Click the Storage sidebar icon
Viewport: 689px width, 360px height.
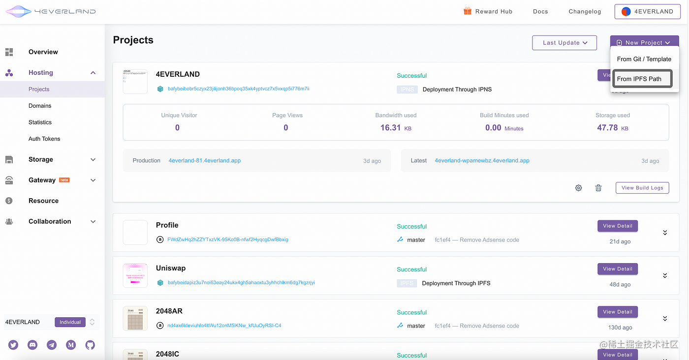point(9,159)
